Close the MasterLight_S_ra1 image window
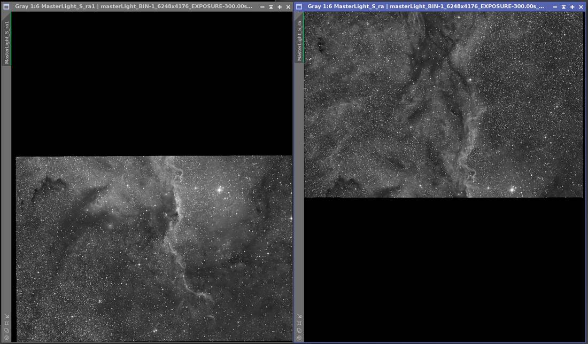The image size is (588, 344). tap(288, 7)
